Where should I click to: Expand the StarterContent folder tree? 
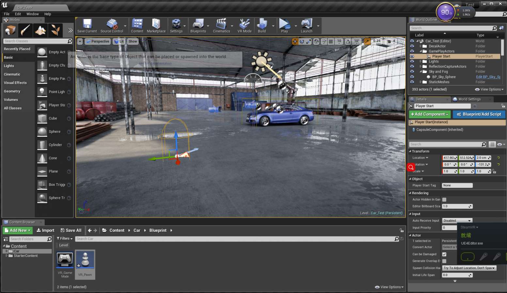(7, 256)
